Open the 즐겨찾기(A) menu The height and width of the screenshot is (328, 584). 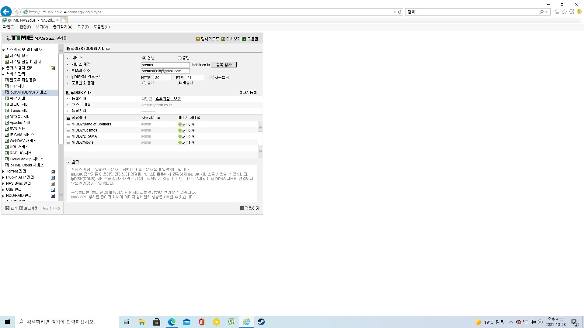pos(63,27)
